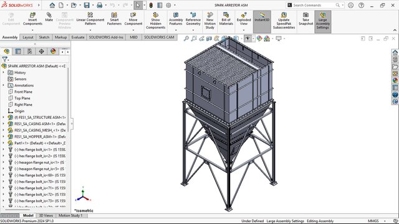Open Bill of Materials tool
Screen dimensions: 399x224
click(226, 19)
